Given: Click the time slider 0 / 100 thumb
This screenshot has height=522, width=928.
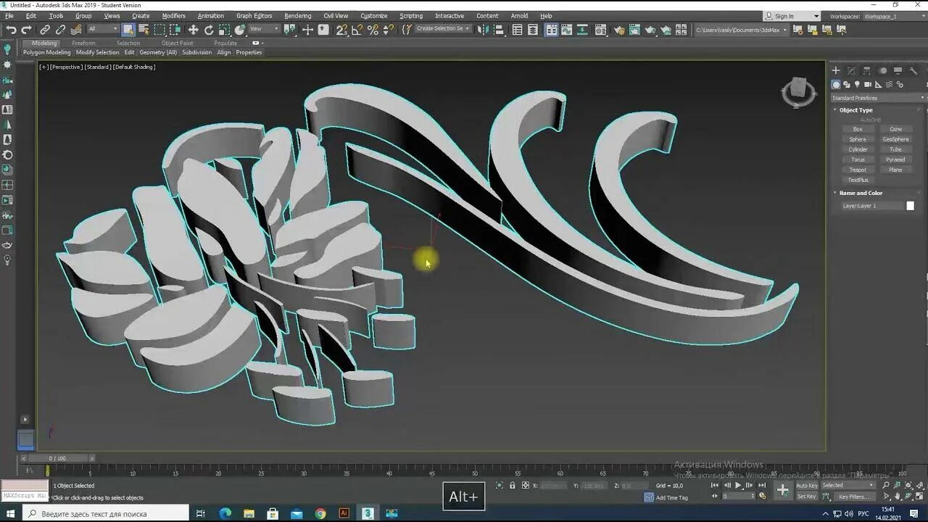Looking at the screenshot, I should coord(57,458).
